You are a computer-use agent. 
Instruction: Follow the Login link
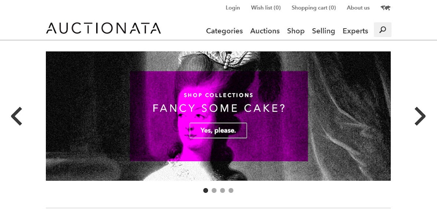coord(233,8)
